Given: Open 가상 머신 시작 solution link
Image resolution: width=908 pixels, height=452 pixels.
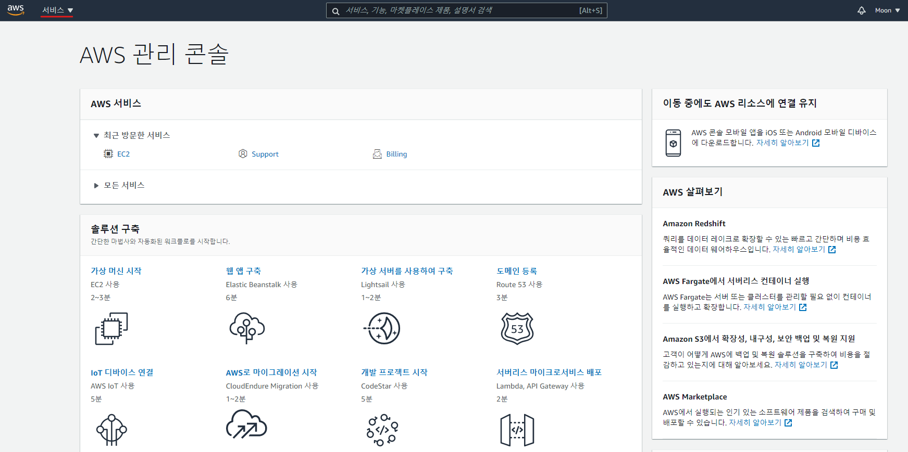Looking at the screenshot, I should (x=116, y=271).
